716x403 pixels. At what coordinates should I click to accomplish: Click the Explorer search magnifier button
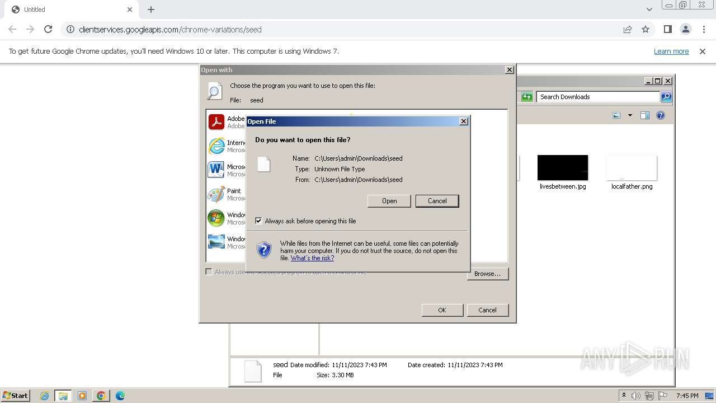[x=666, y=97]
